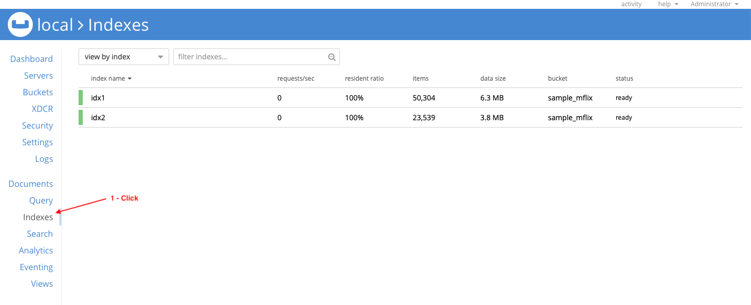Click the green status bar beside idx2

click(81, 117)
